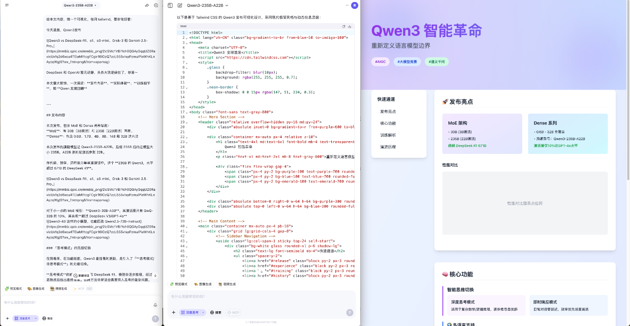Screen dimensions: 630x326
Task: Click the plus attach icon in left window input
Action: pos(7,318)
